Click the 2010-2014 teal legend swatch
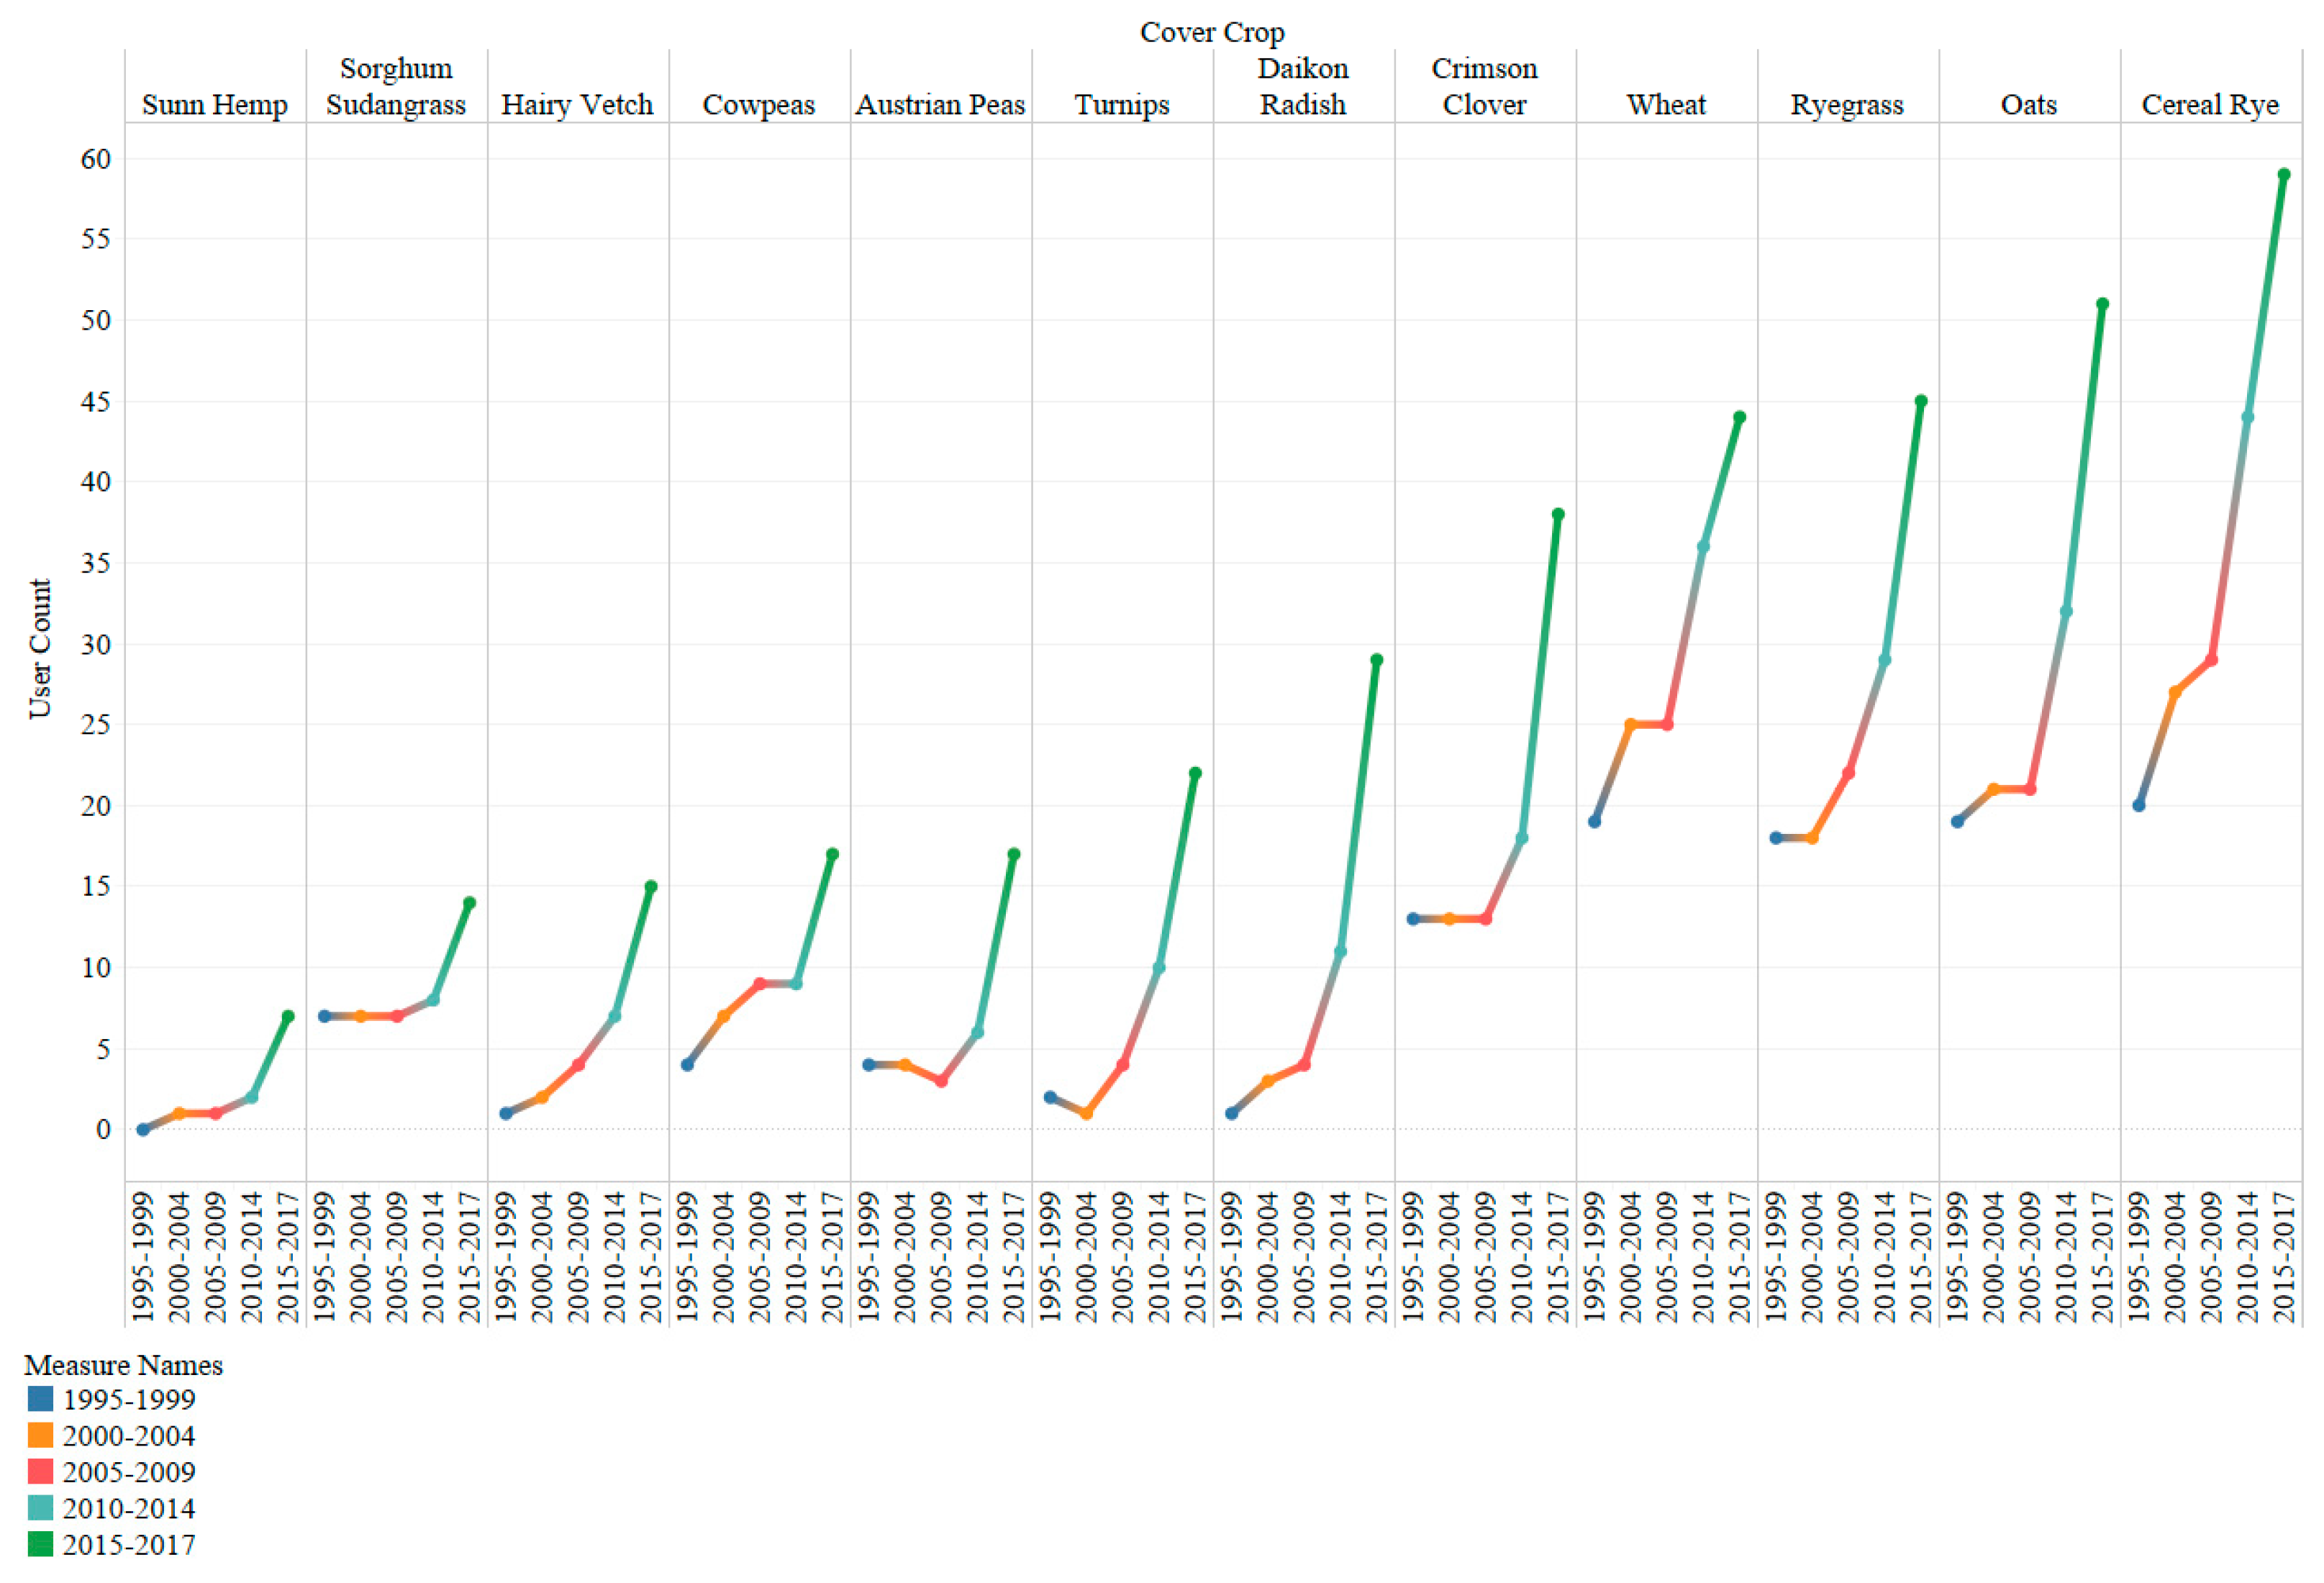Image resolution: width=2324 pixels, height=1583 pixels. (40, 1508)
